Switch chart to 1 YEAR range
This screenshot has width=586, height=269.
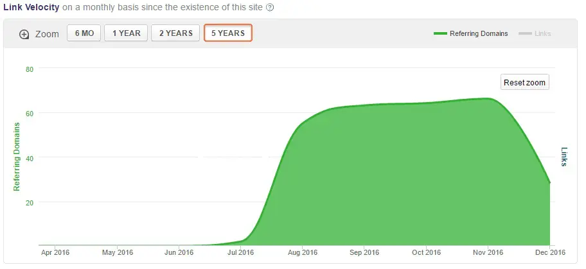click(x=127, y=33)
